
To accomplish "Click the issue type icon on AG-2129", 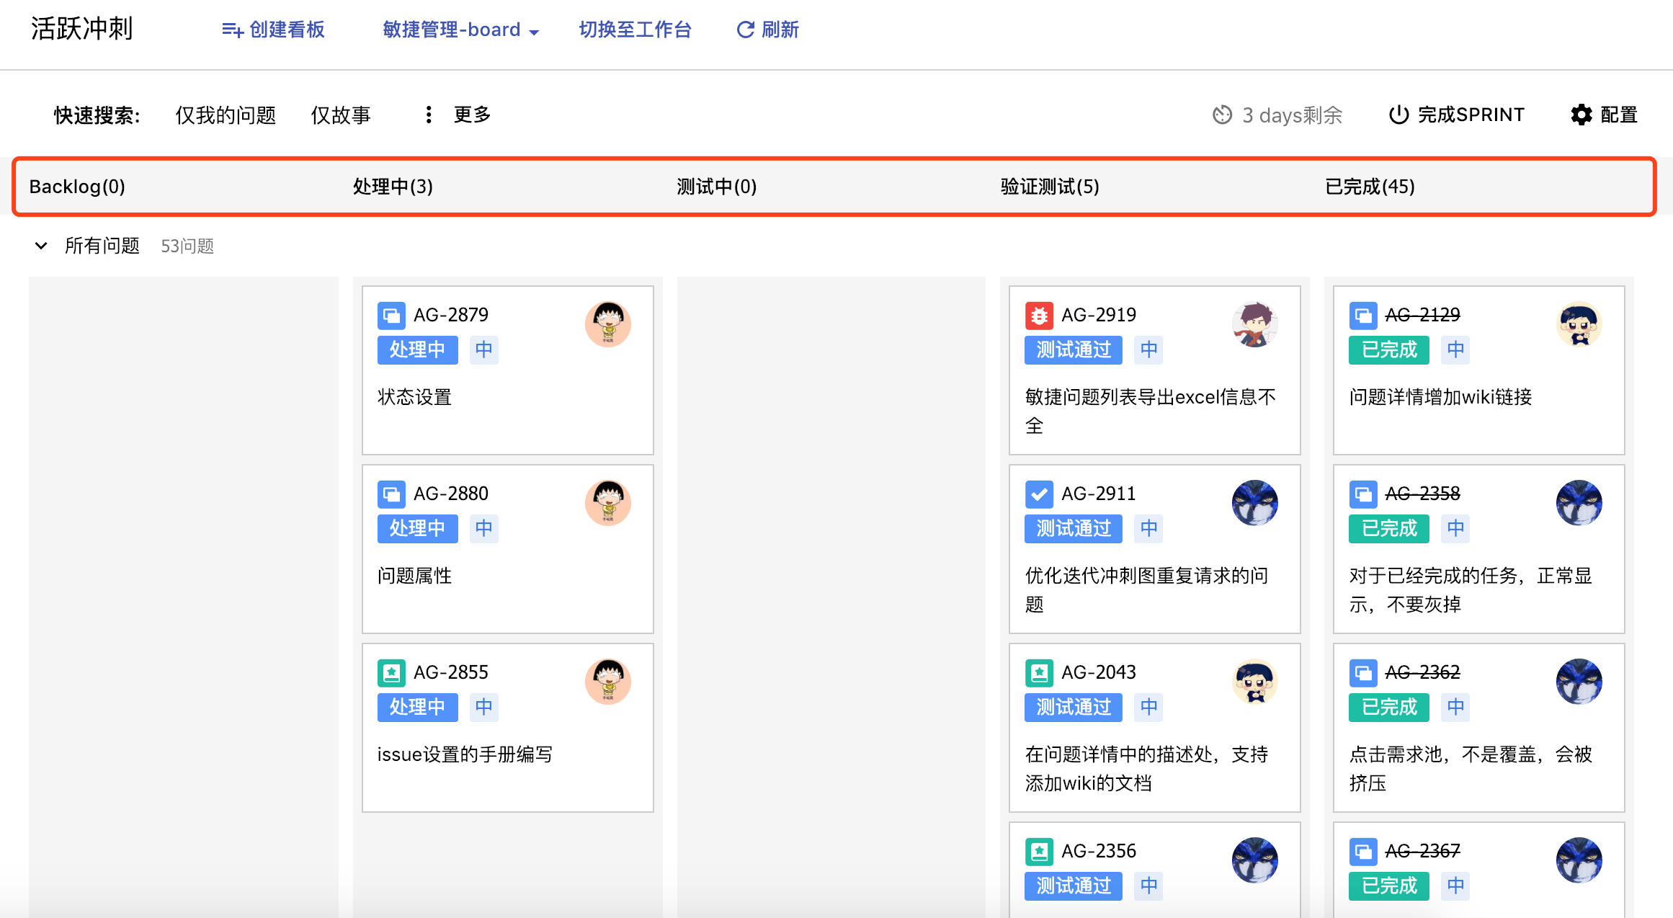I will [1363, 315].
